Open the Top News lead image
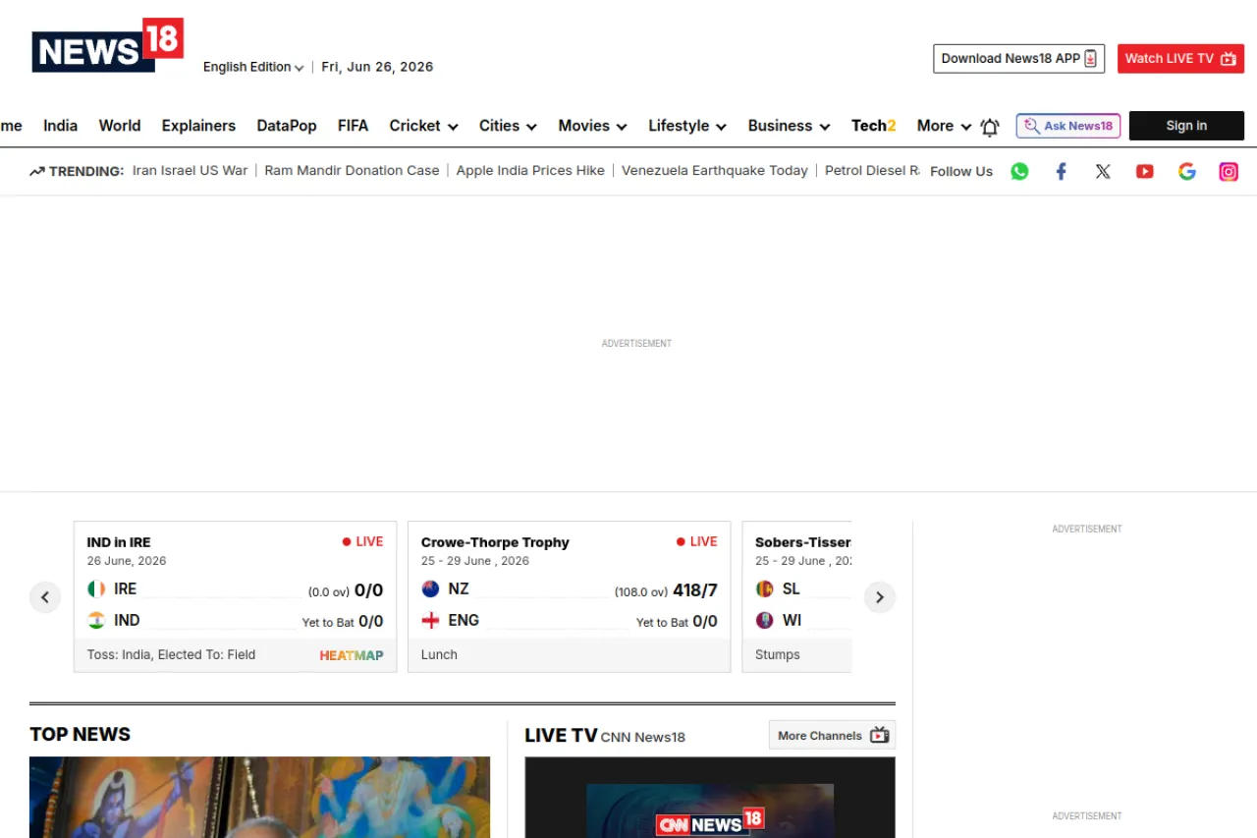Screen dimensions: 1257x838 pyautogui.click(x=259, y=797)
